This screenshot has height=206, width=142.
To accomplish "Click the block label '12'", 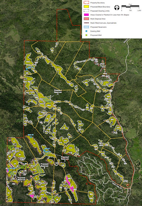I will (35, 144).
